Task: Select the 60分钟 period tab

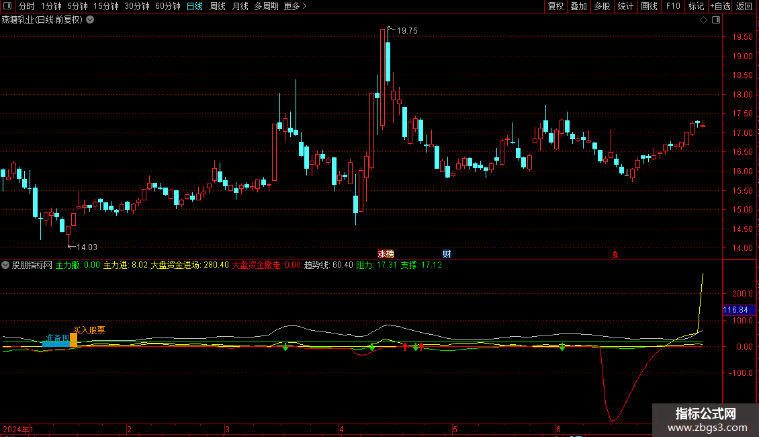Action: coord(167,6)
